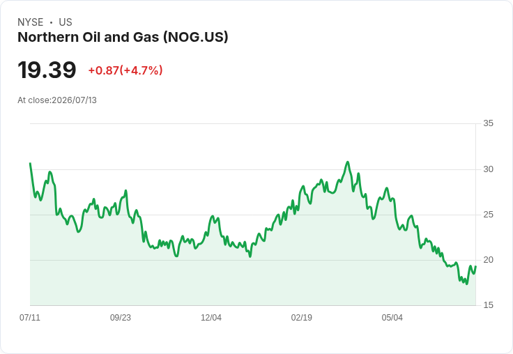Click the 09/23 date axis label

pos(121,317)
